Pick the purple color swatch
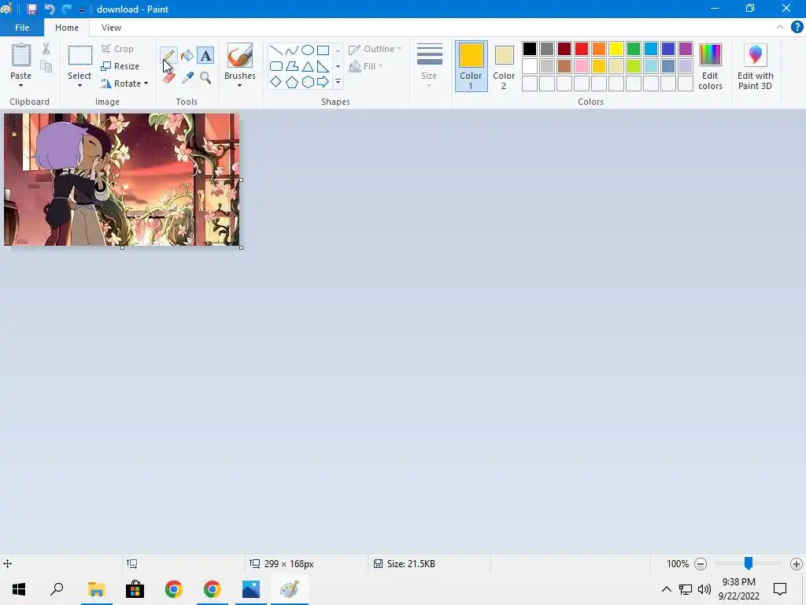This screenshot has width=806, height=605. (686, 49)
